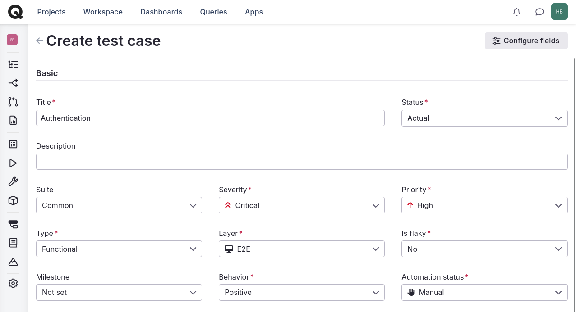
Task: Open the Repository via the sidebar tree icon
Action: (x=13, y=64)
